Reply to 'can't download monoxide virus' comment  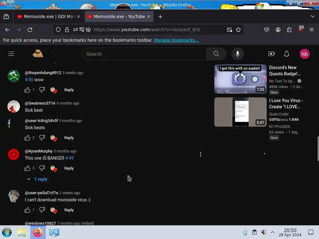[69, 210]
